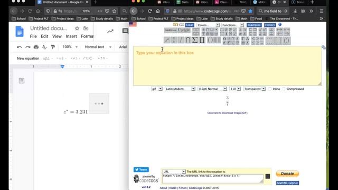Open the CodeCogs info icon

(280, 25)
